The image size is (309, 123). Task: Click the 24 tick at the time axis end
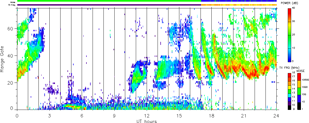[x=276, y=115]
